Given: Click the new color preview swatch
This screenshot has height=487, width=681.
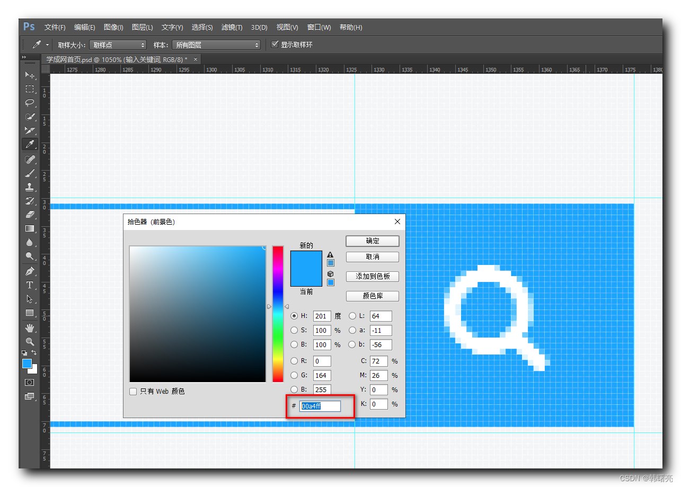Looking at the screenshot, I should pyautogui.click(x=306, y=260).
